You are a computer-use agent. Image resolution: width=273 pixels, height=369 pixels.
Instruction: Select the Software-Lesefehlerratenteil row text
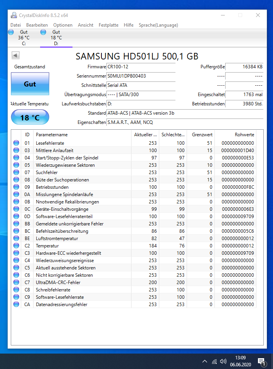(64, 216)
